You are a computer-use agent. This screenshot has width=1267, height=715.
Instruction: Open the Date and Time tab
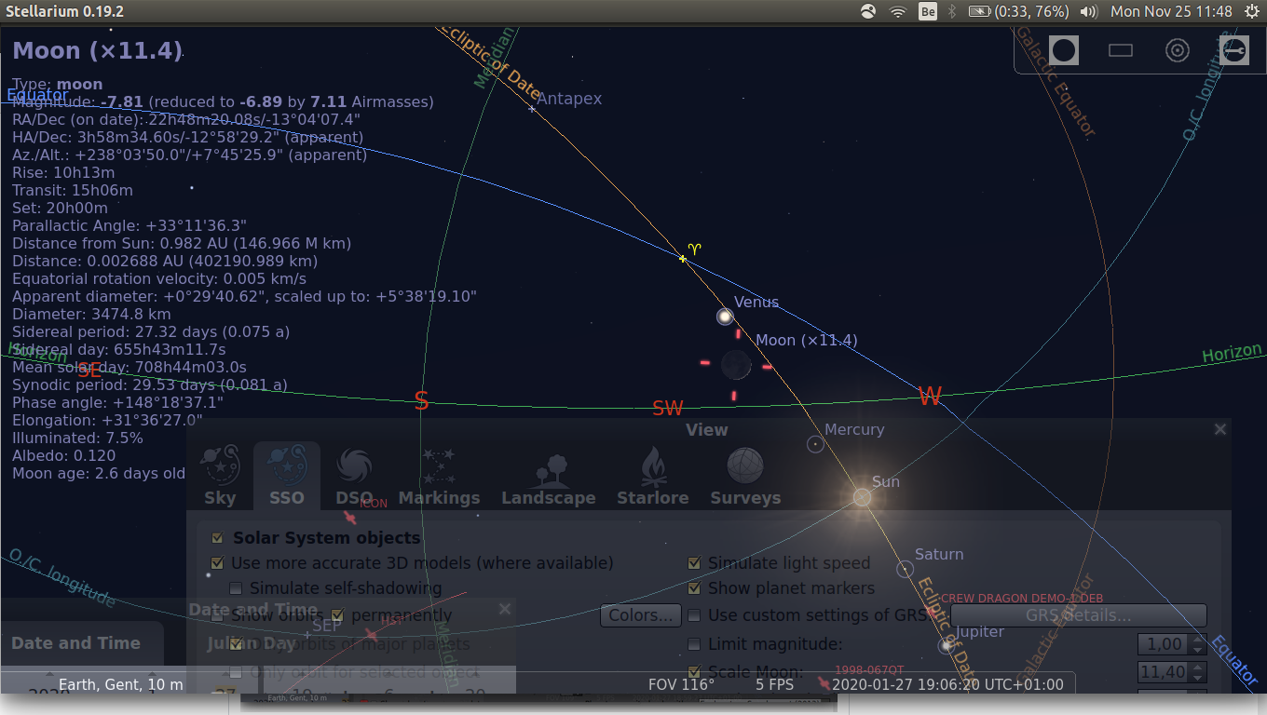point(76,642)
